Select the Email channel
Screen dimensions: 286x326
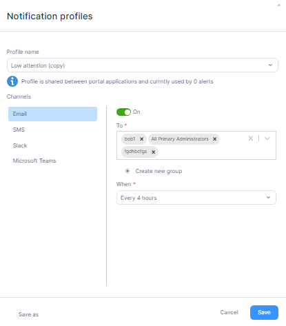(52, 114)
